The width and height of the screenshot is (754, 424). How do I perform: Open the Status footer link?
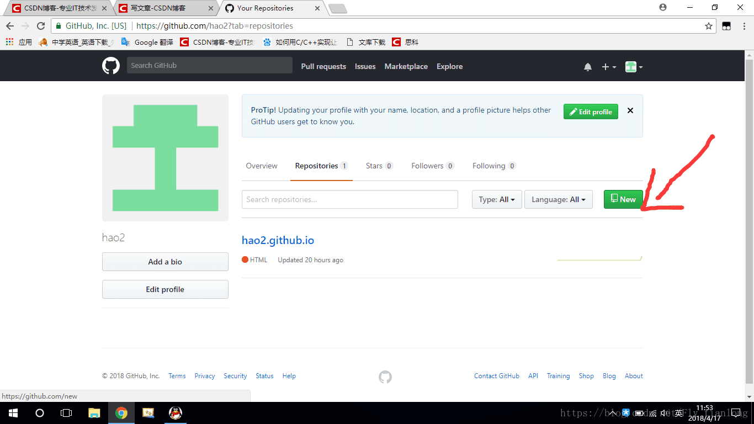[264, 376]
